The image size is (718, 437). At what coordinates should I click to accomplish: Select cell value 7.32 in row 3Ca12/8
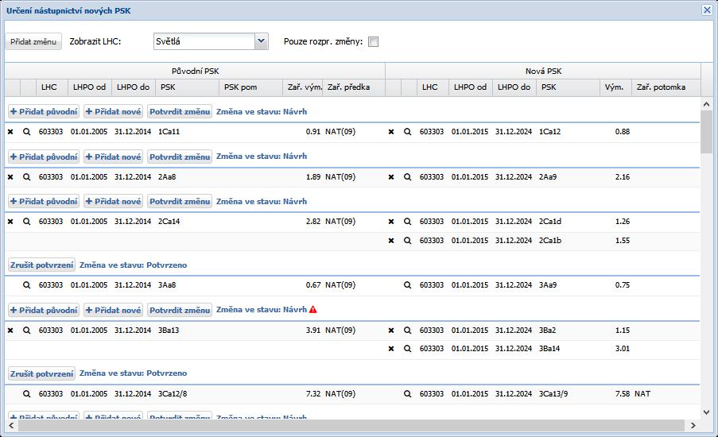pos(313,394)
